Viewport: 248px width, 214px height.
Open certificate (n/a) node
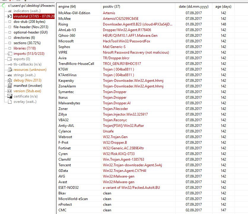click(26, 96)
